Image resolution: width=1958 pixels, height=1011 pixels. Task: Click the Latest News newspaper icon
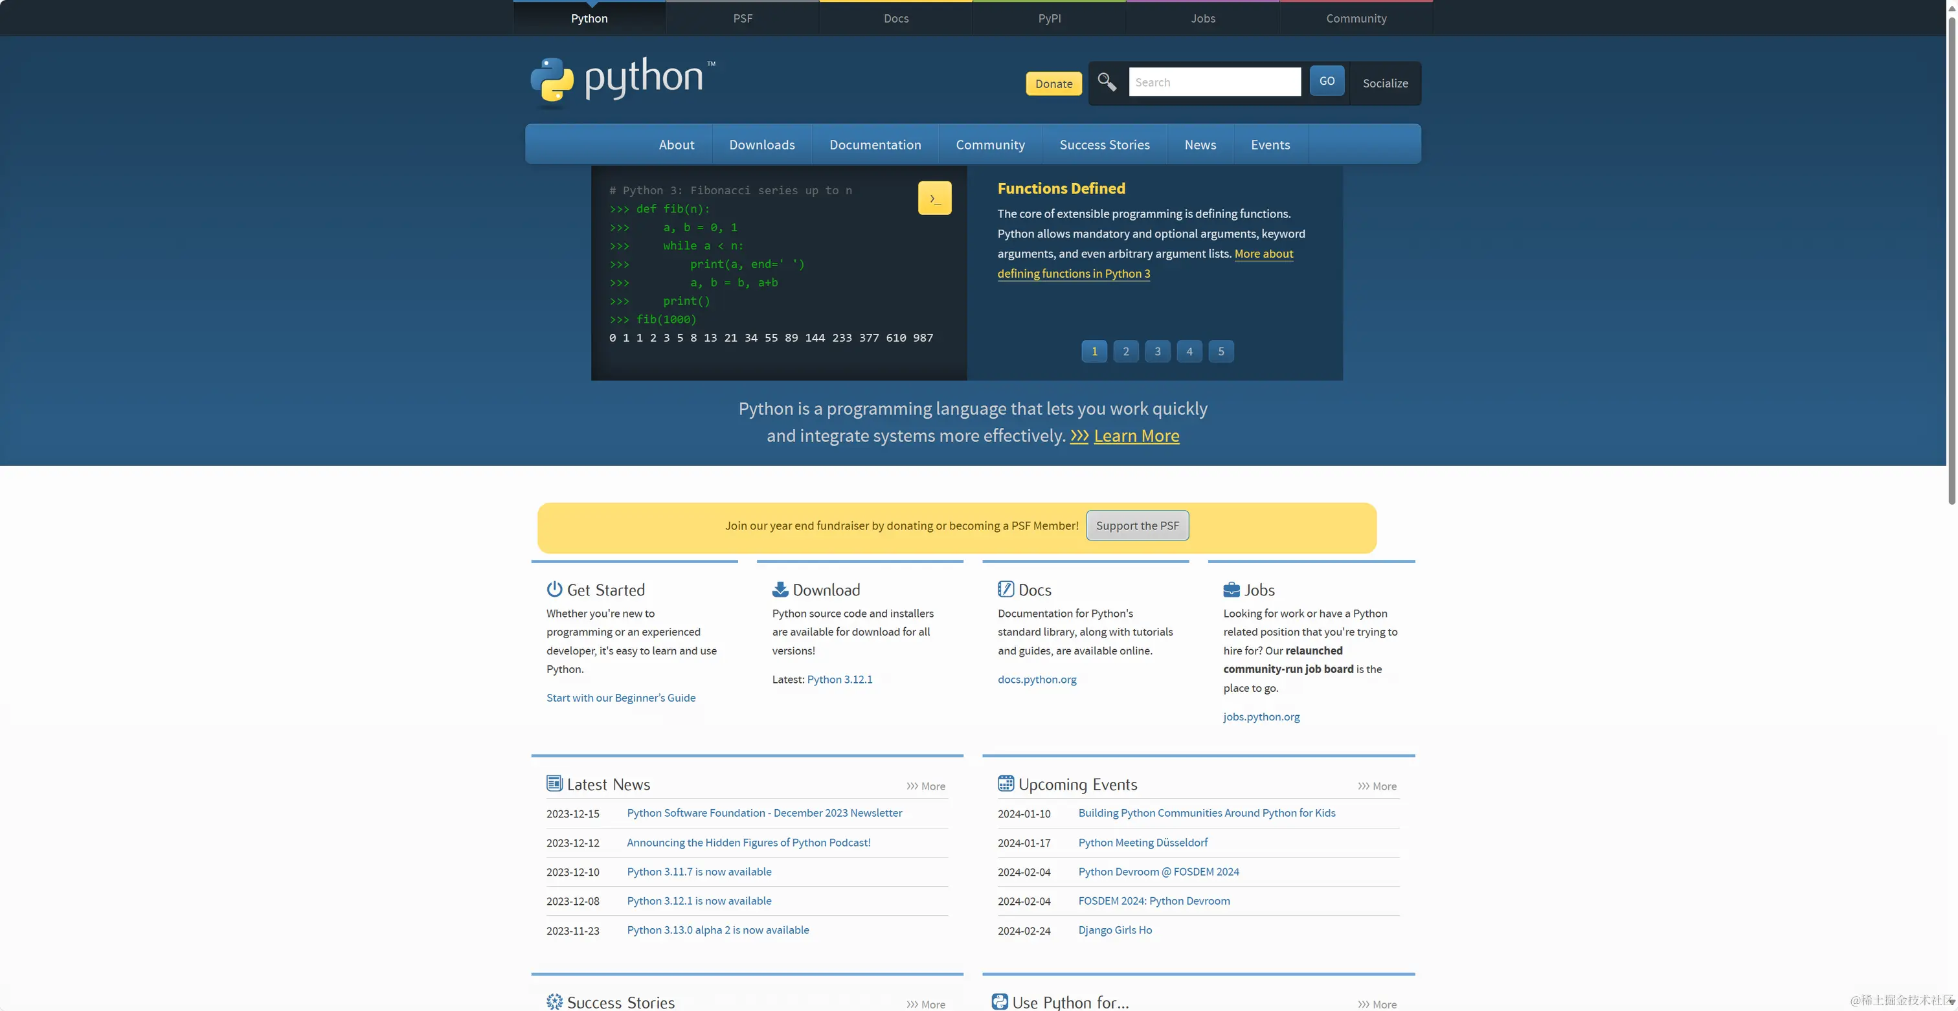pos(554,783)
